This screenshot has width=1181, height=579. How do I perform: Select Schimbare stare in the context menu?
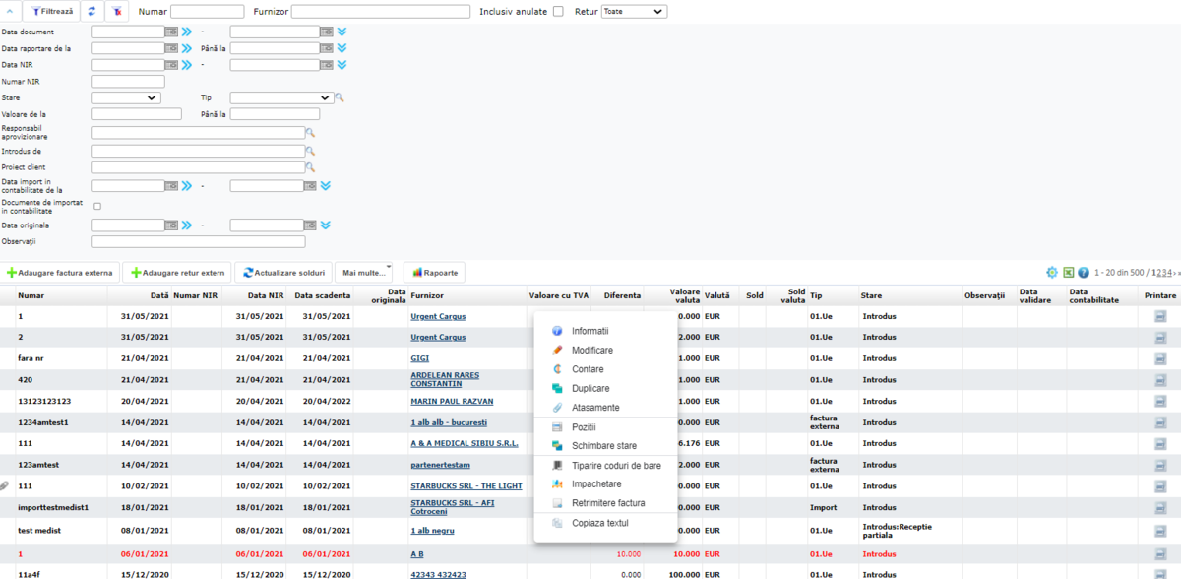click(603, 446)
